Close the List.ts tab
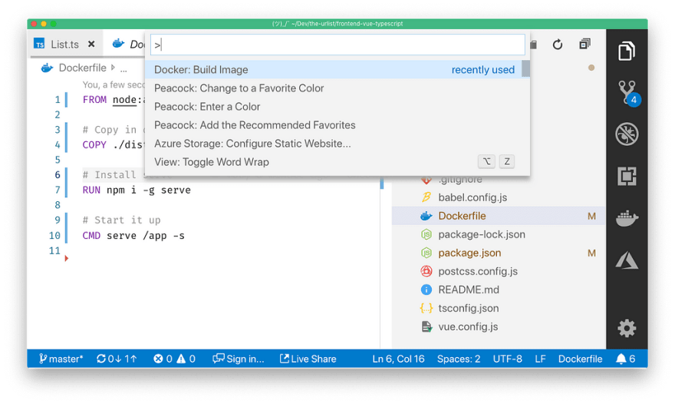The height and width of the screenshot is (404, 675). pos(91,44)
